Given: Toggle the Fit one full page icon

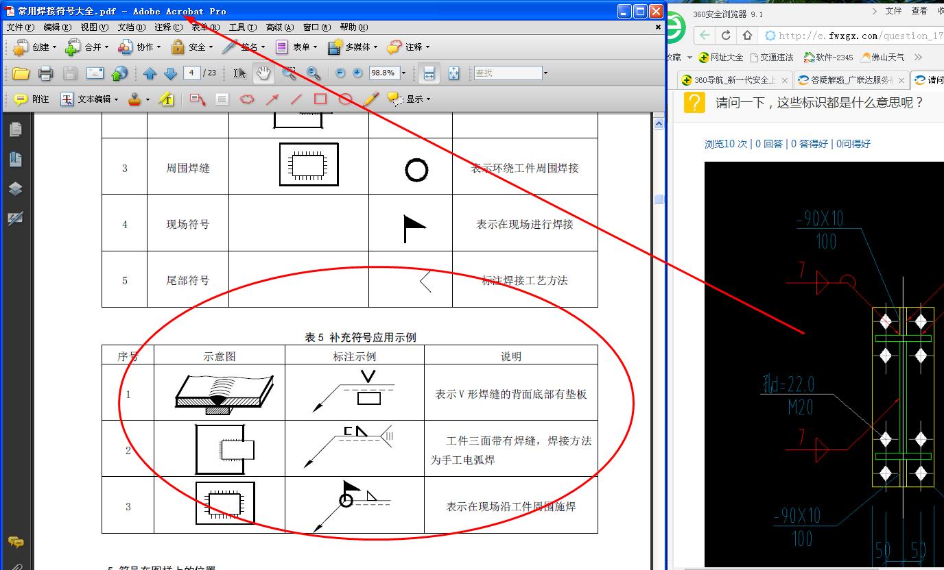Looking at the screenshot, I should pos(454,73).
